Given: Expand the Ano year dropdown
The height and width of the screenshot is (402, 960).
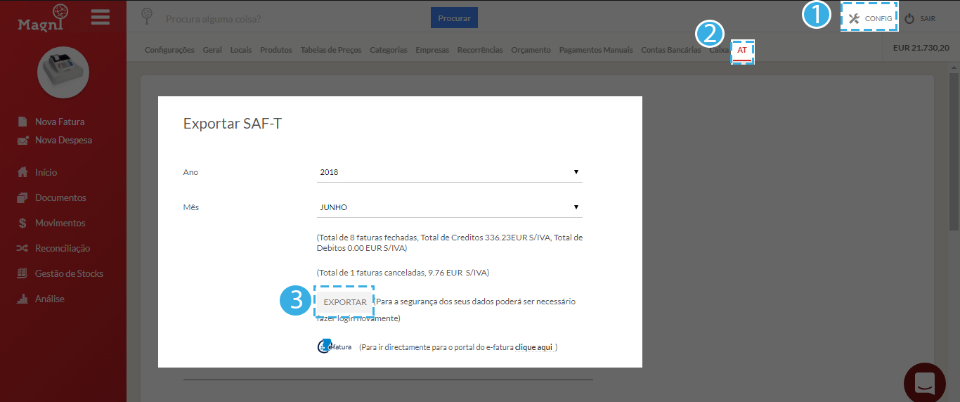Looking at the screenshot, I should coord(449,172).
